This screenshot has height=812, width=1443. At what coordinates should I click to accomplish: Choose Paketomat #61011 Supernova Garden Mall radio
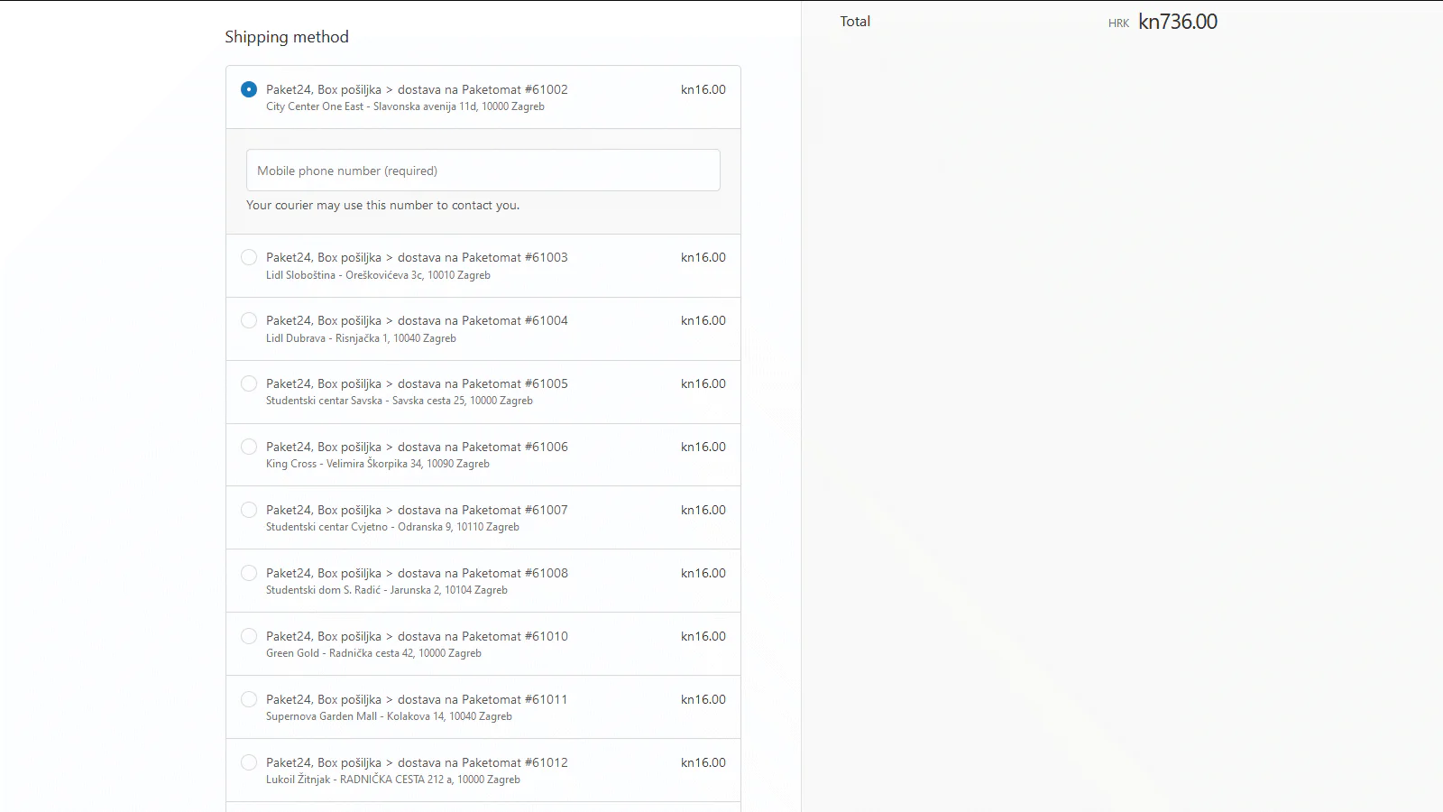pos(249,699)
